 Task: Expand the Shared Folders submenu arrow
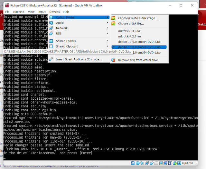(107, 41)
